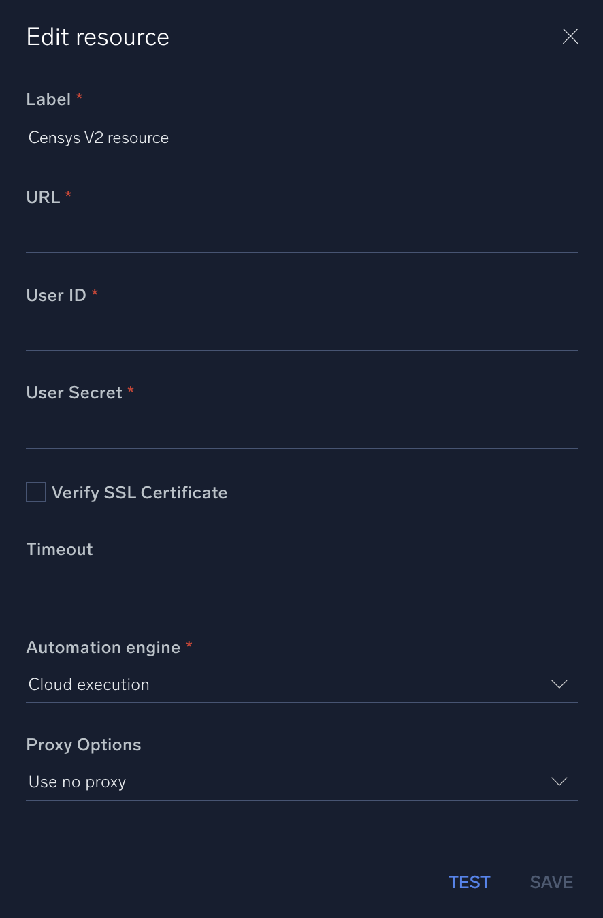Click the Automation engine dropdown chevron

559,684
